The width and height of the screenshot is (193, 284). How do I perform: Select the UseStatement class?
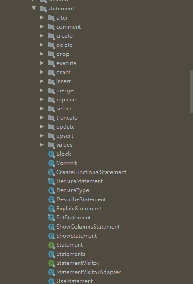[74, 281]
